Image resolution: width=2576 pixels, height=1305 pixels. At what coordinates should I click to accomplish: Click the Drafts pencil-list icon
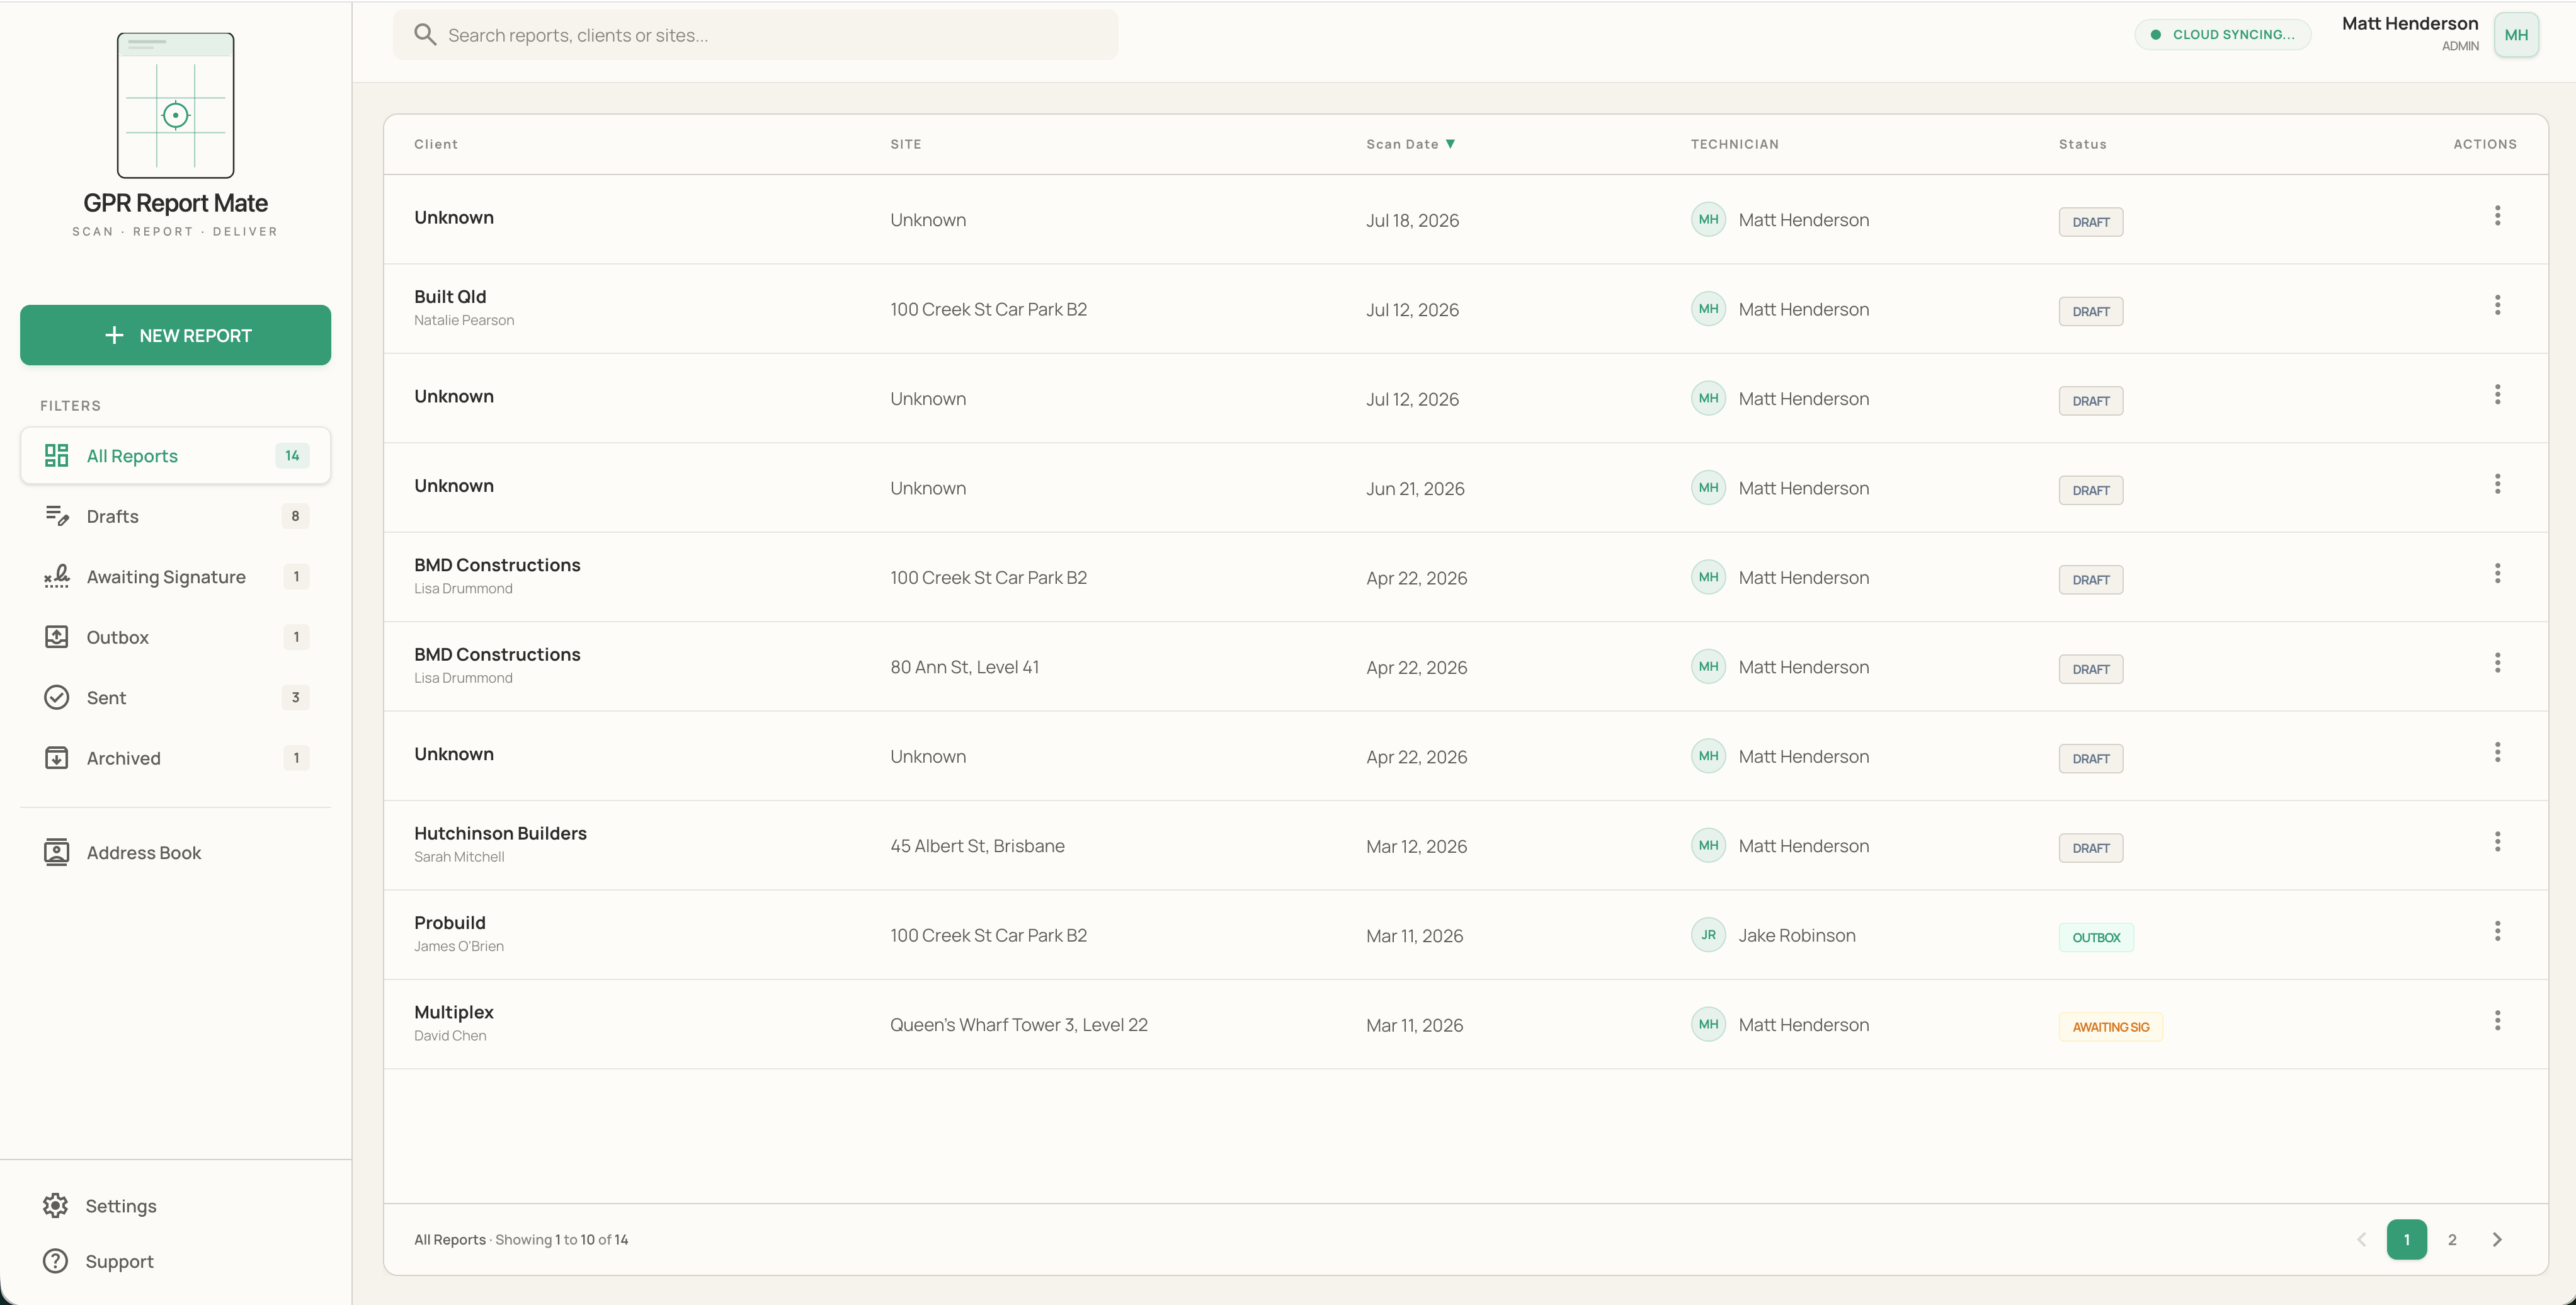(x=57, y=516)
